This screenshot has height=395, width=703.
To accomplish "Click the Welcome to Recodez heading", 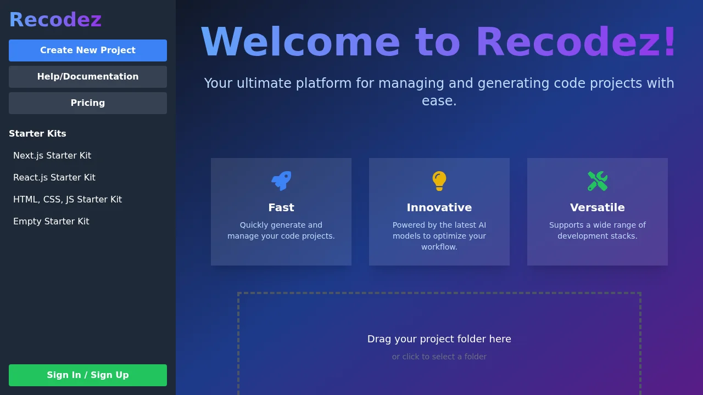I will coord(439,41).
